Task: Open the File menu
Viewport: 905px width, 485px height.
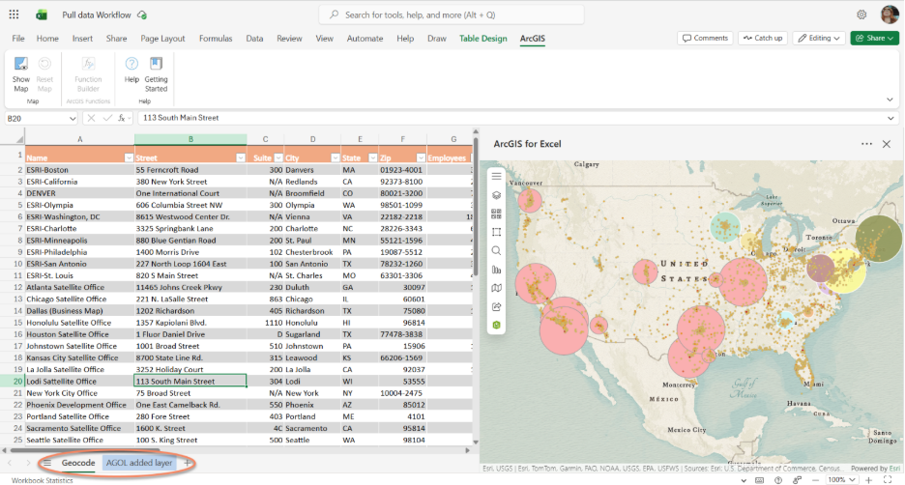Action: [18, 38]
